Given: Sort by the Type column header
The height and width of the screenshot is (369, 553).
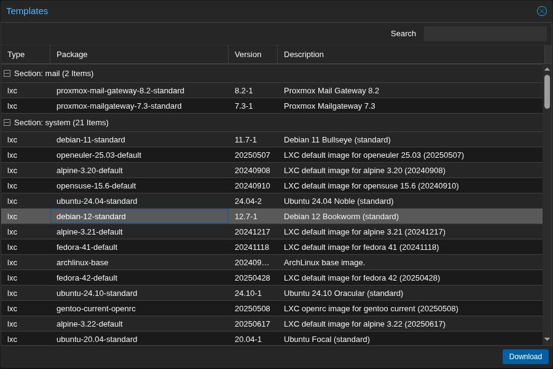Looking at the screenshot, I should click(25, 54).
